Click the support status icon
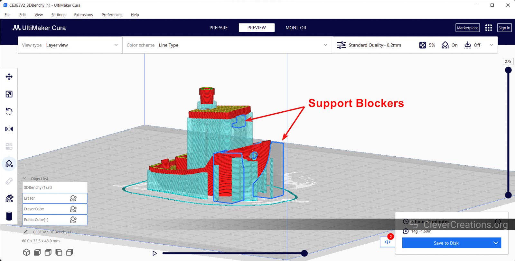The width and height of the screenshot is (515, 261). [x=445, y=45]
